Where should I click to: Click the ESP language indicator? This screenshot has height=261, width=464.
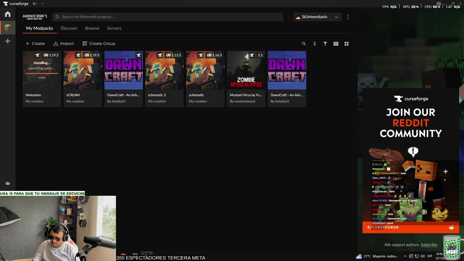[x=430, y=256]
